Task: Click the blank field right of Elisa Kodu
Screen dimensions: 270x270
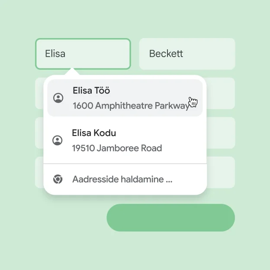Action: click(x=221, y=132)
